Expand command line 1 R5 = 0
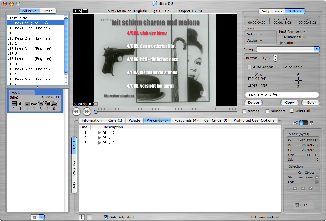The width and height of the screenshot is (326, 221). click(100, 133)
